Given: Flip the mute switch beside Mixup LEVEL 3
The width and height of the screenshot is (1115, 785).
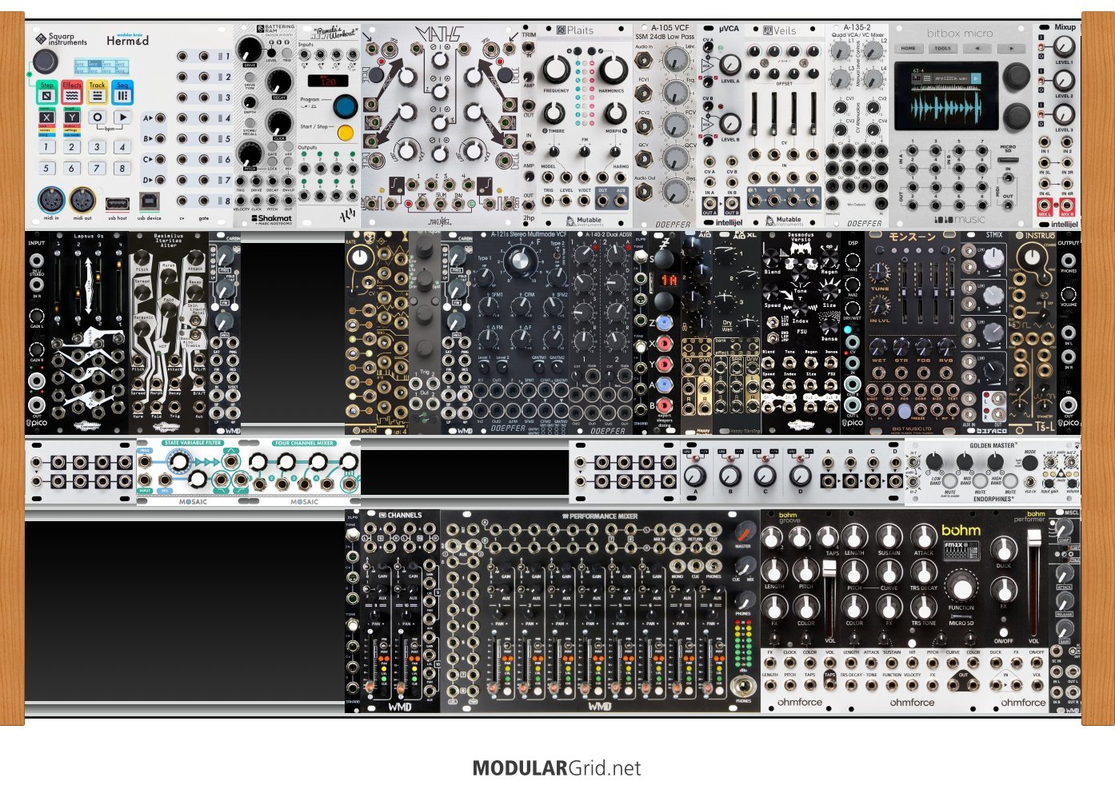Looking at the screenshot, I should pyautogui.click(x=1042, y=114).
